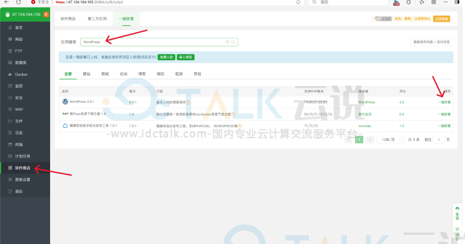Click WordPress rating value 4.2
Screen dimensions: 465x244
[x=401, y=102]
